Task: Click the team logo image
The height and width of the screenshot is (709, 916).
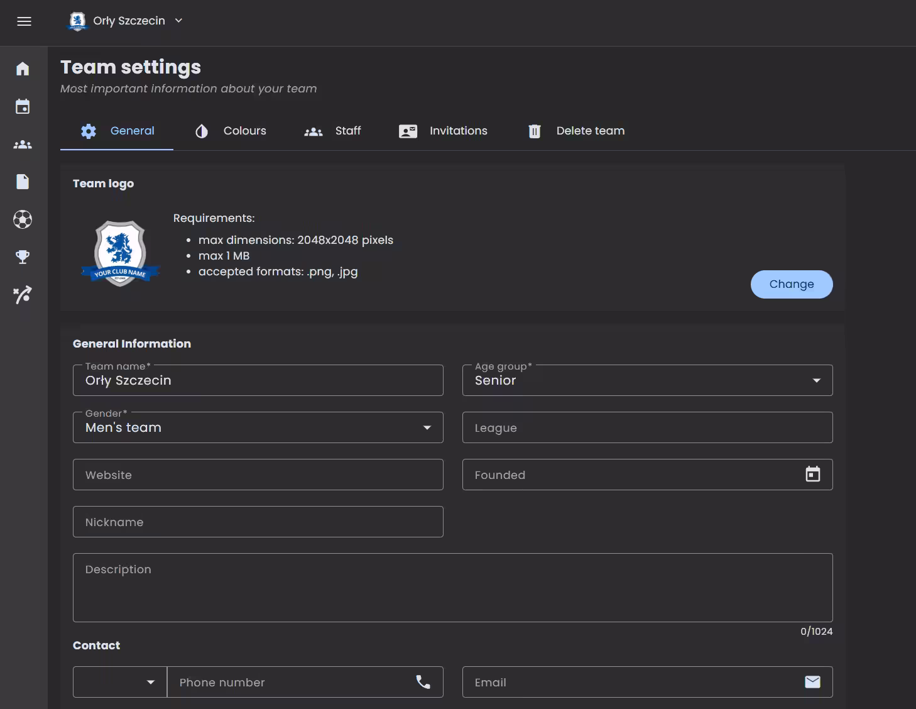Action: tap(120, 253)
